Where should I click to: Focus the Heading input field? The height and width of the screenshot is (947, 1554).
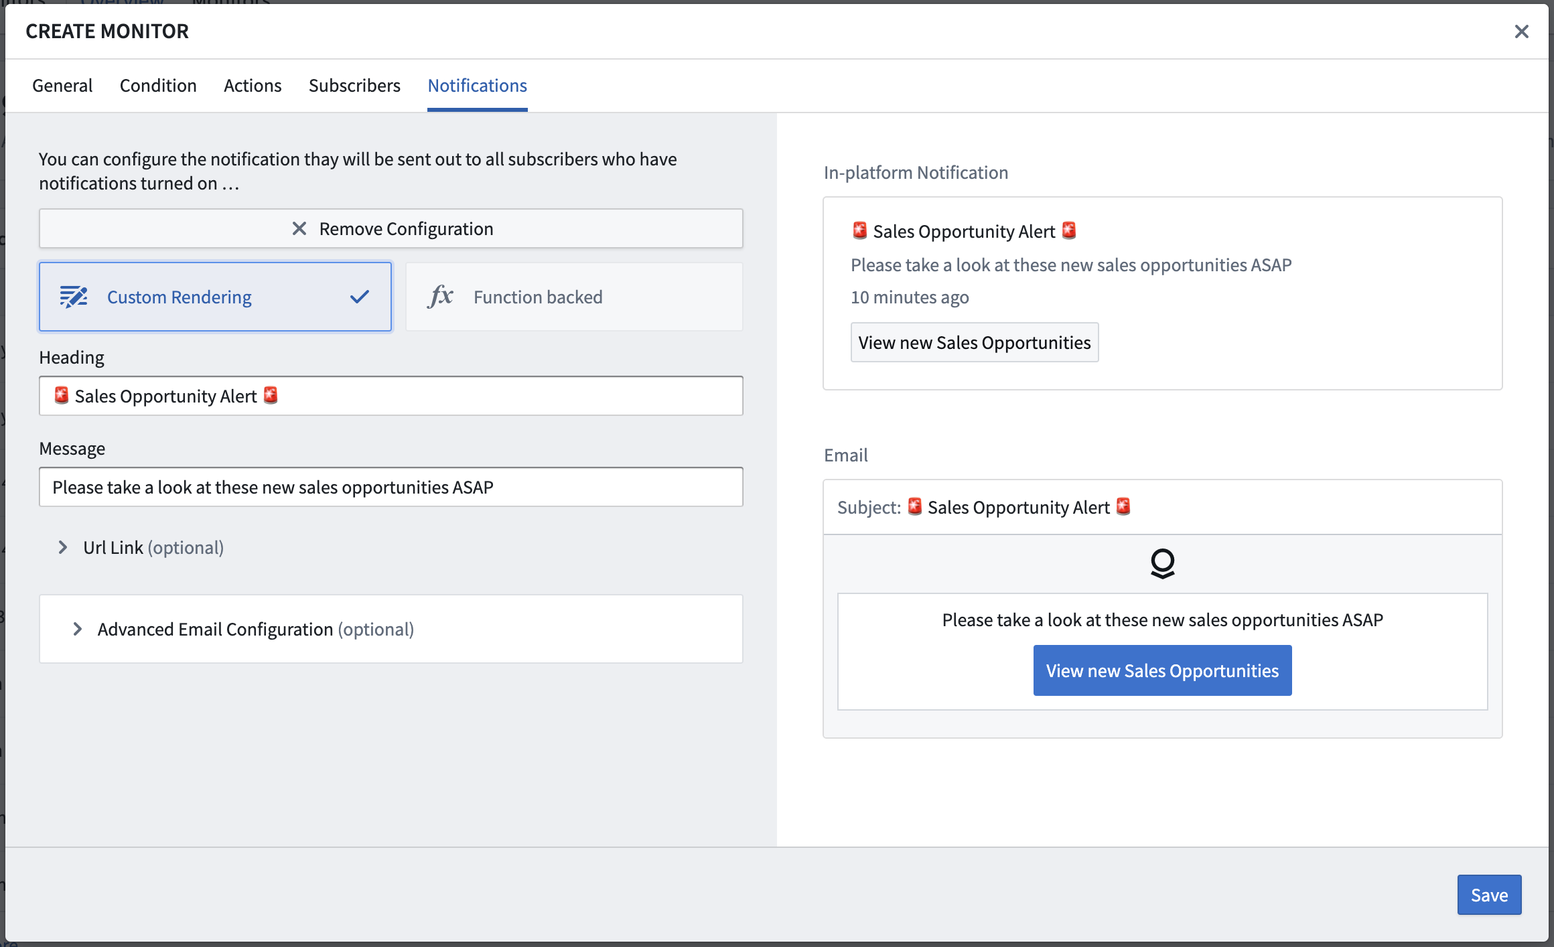tap(391, 396)
